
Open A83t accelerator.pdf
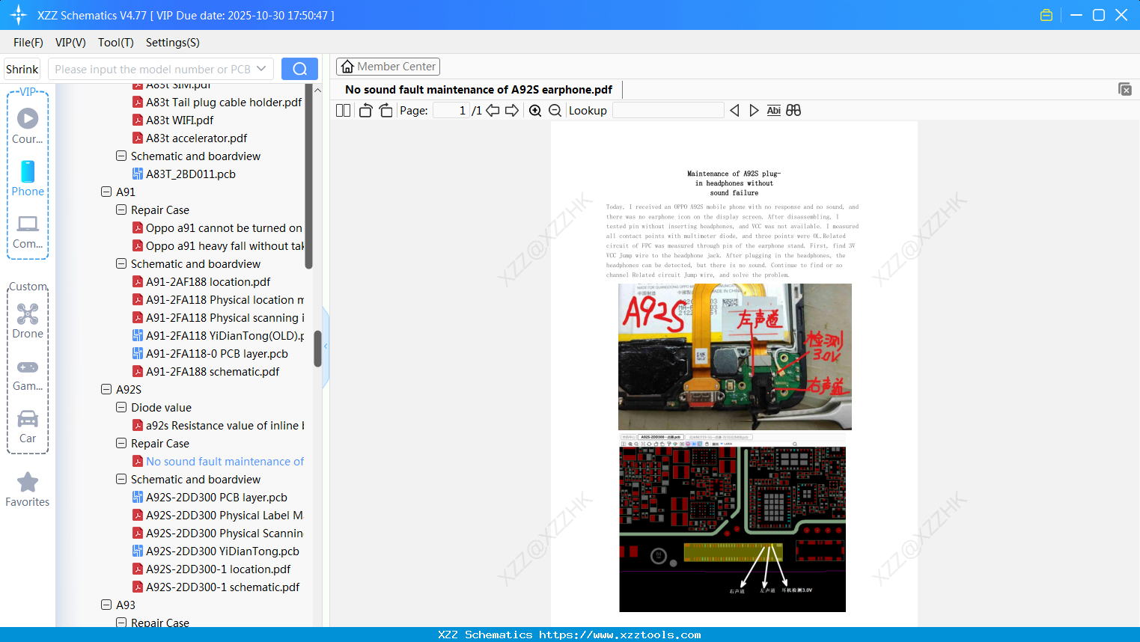(x=190, y=138)
